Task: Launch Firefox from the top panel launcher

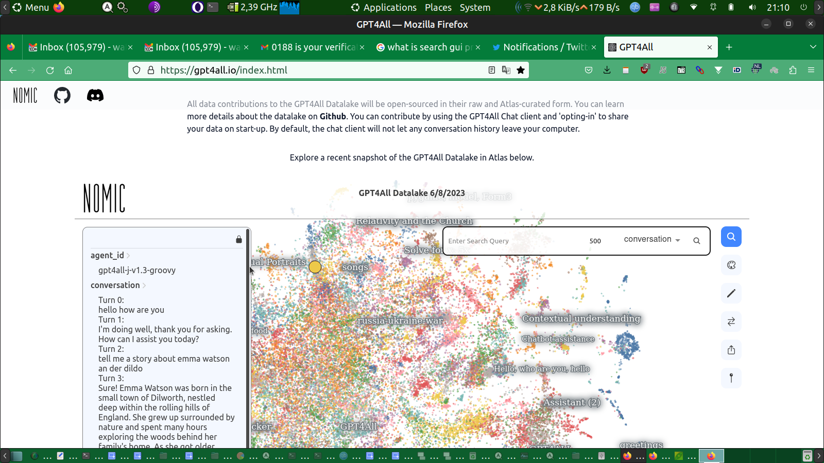Action: [59, 7]
